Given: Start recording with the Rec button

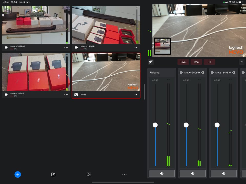Looking at the screenshot, I should coord(196,62).
